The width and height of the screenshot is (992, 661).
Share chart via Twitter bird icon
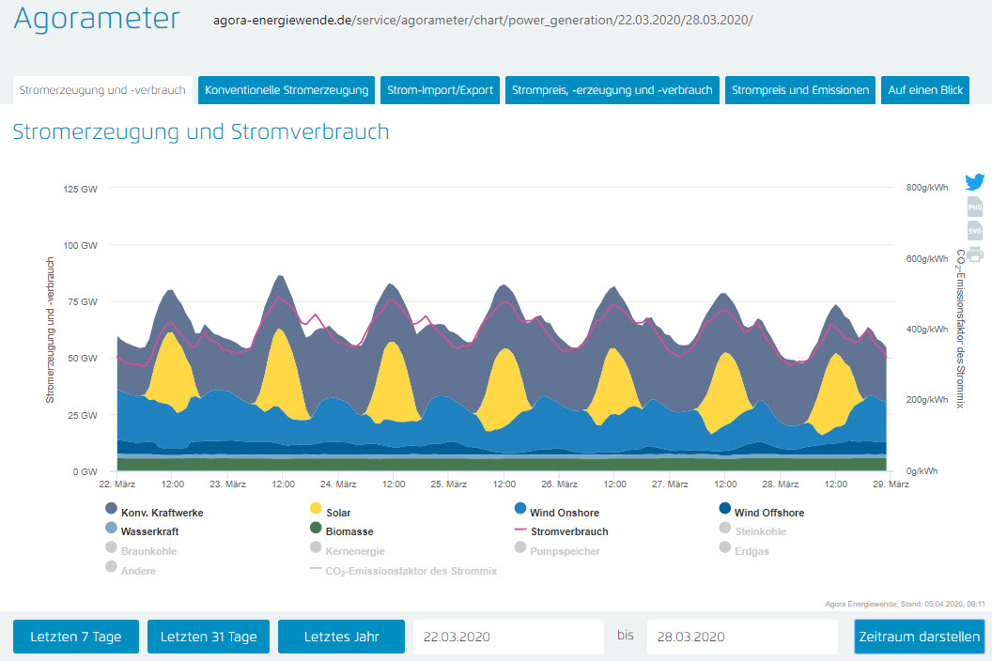click(975, 183)
